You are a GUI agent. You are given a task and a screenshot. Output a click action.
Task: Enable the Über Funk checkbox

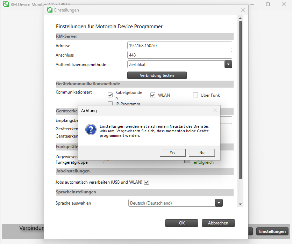pyautogui.click(x=195, y=95)
